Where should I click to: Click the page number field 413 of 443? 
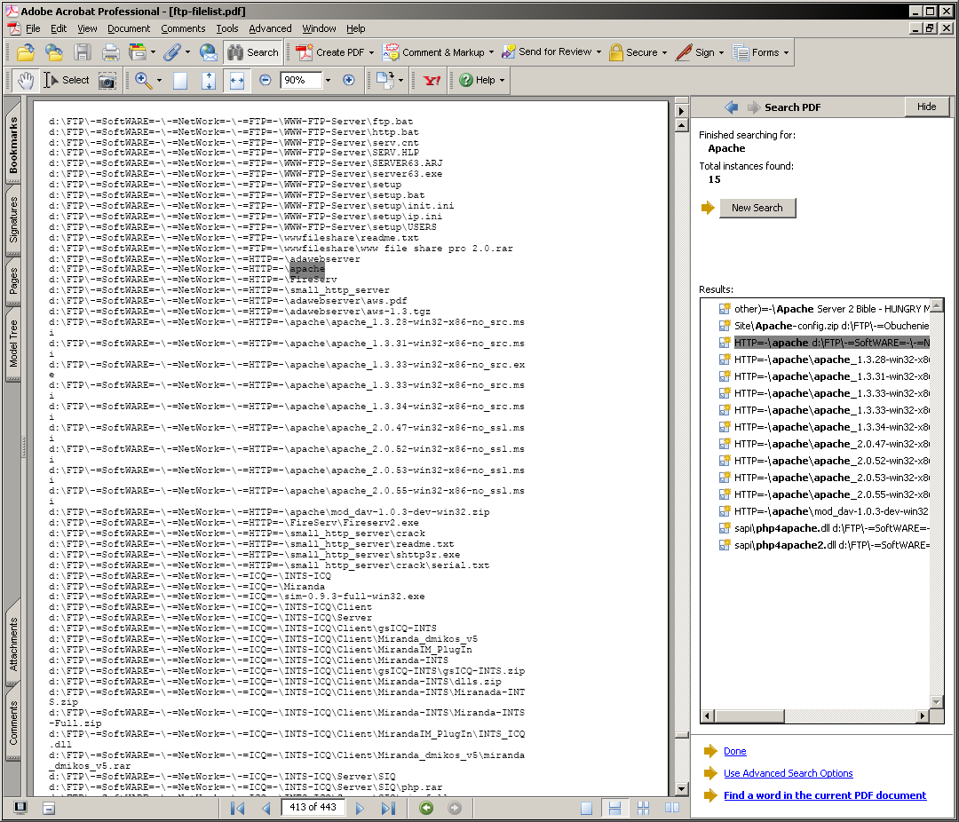313,807
